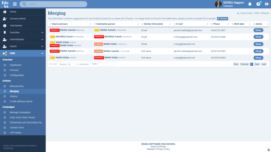Collapse the Coach section chevron
This screenshot has height=152, width=271.
[42, 46]
